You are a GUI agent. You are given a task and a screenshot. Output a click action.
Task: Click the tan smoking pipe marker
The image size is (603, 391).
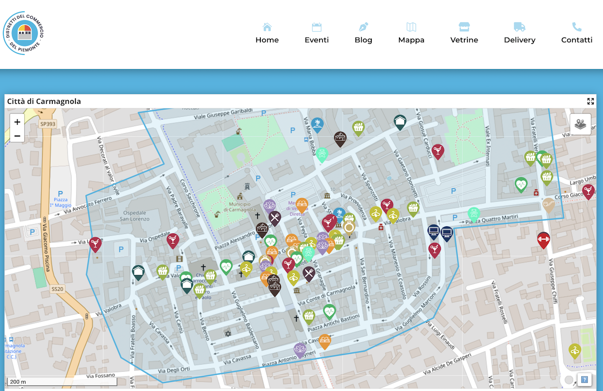(548, 205)
